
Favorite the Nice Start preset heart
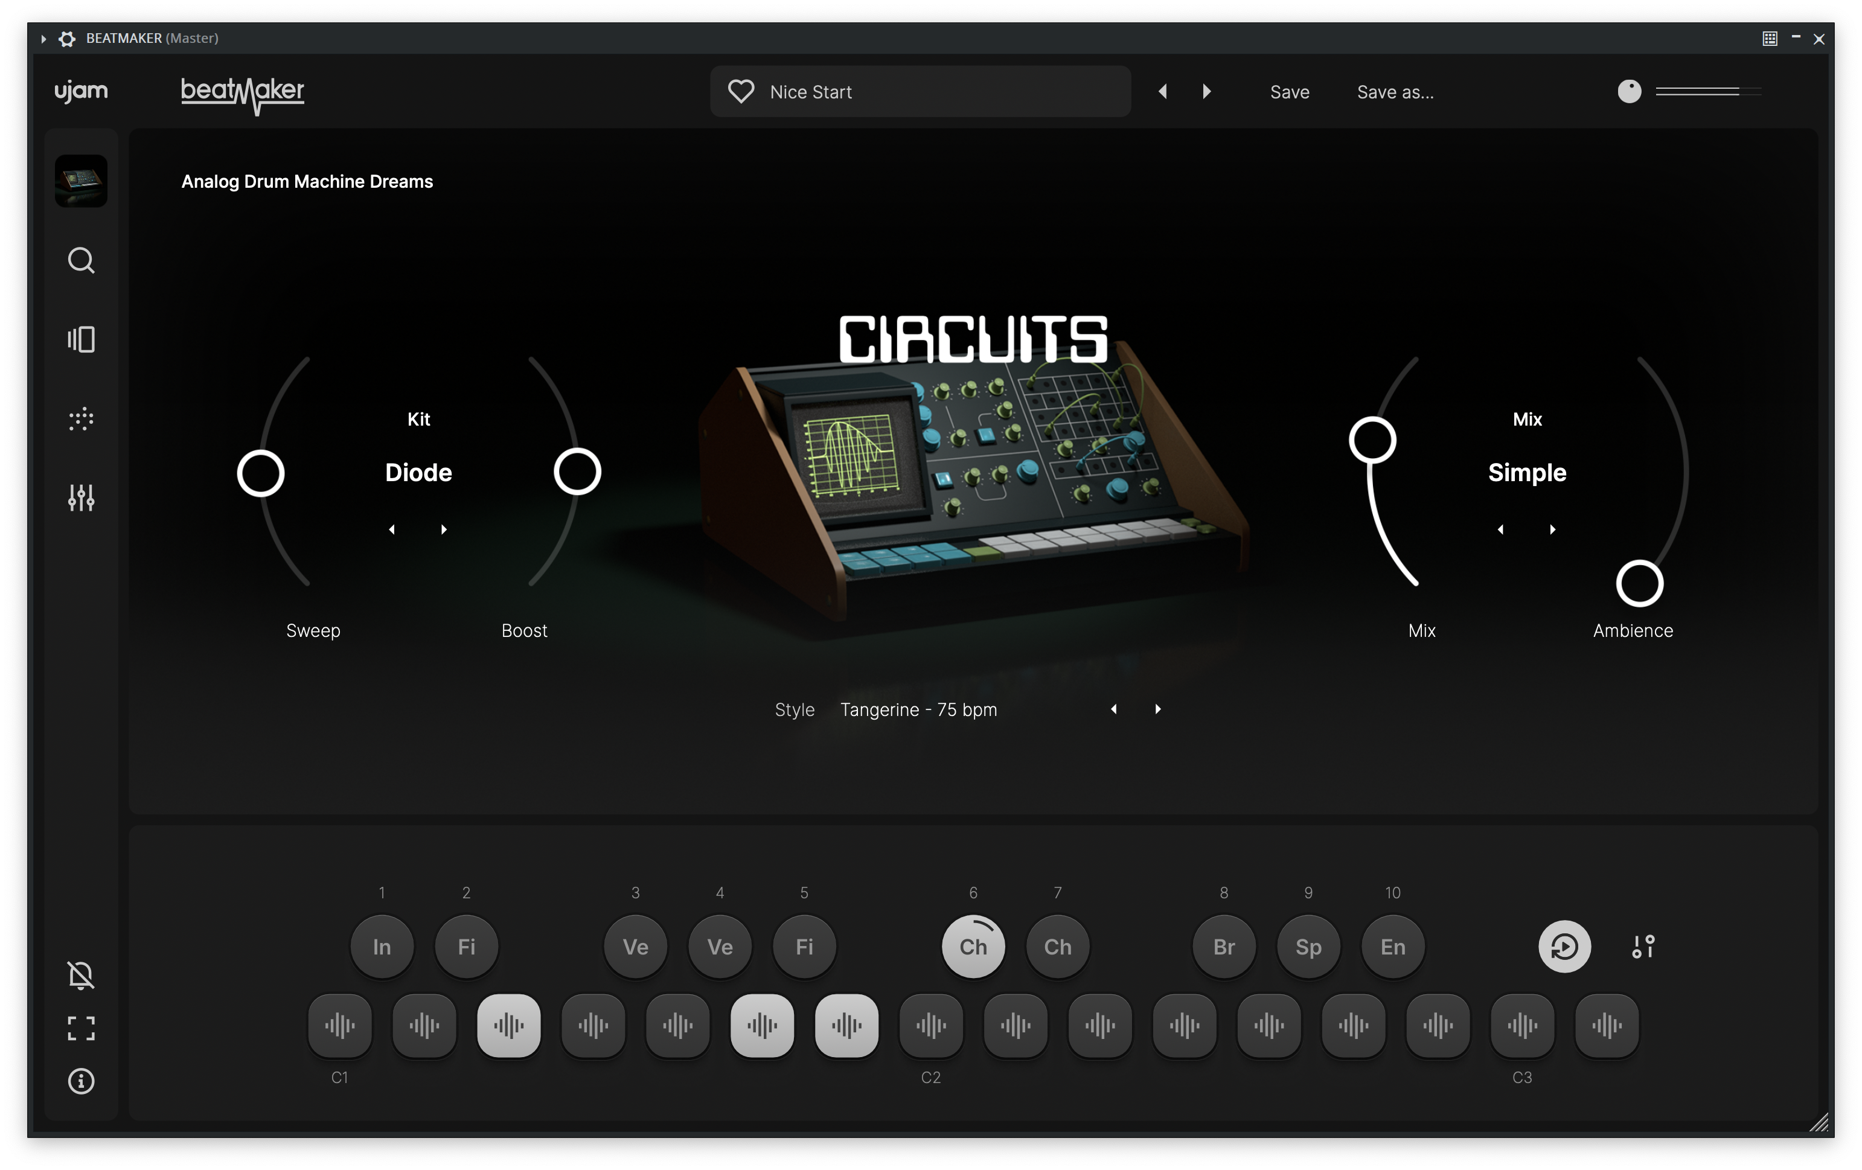pos(741,92)
